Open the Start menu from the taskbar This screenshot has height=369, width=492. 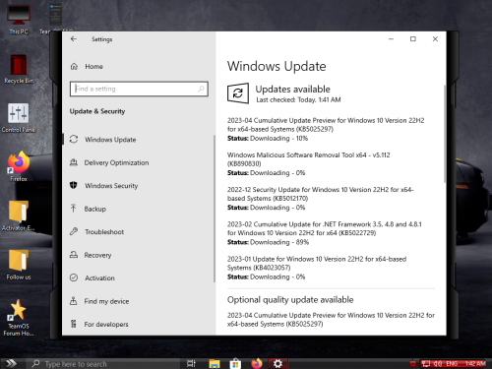11,363
